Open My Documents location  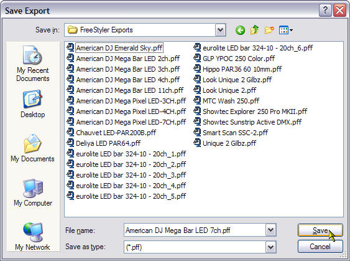32,148
